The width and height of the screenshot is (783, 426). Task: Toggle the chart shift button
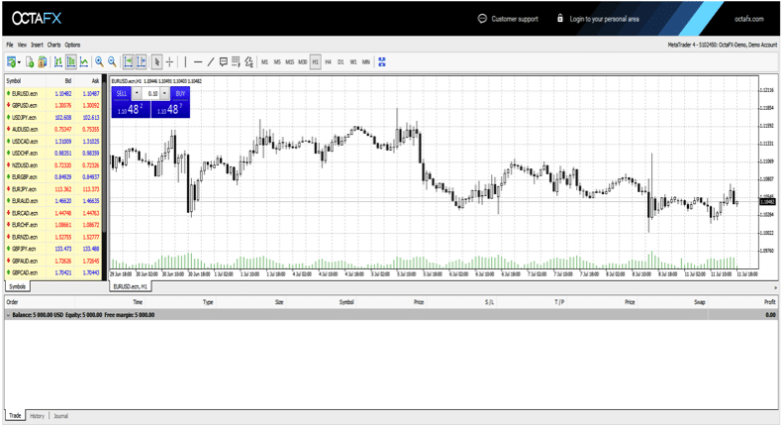(142, 62)
